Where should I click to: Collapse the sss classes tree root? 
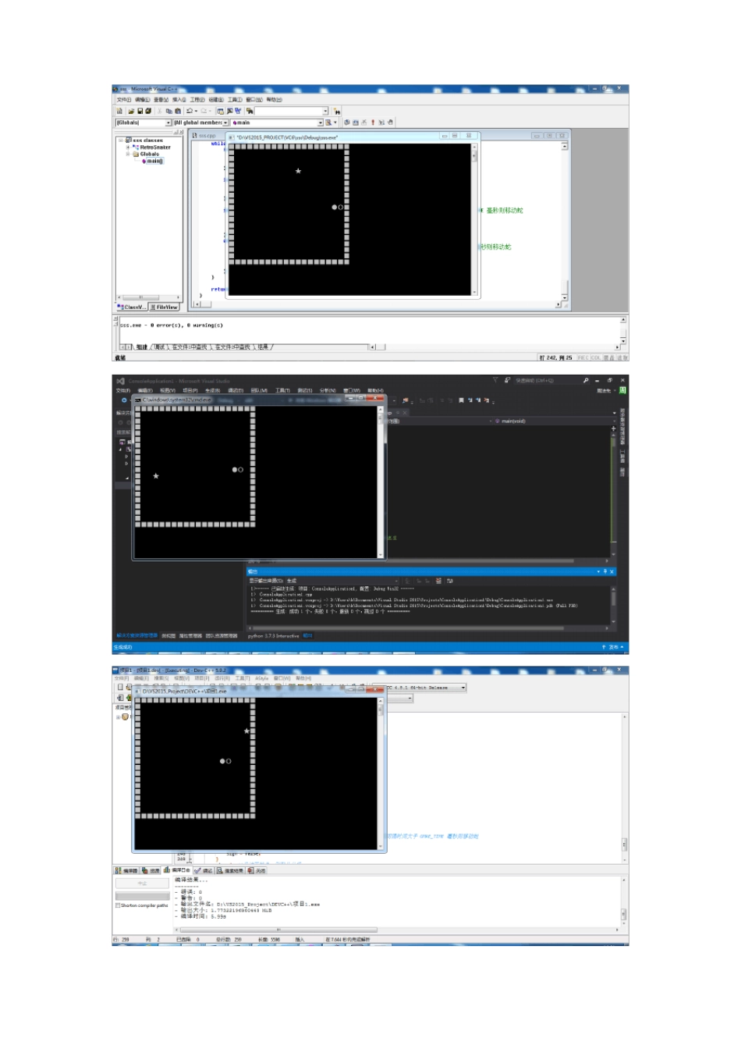[x=120, y=140]
